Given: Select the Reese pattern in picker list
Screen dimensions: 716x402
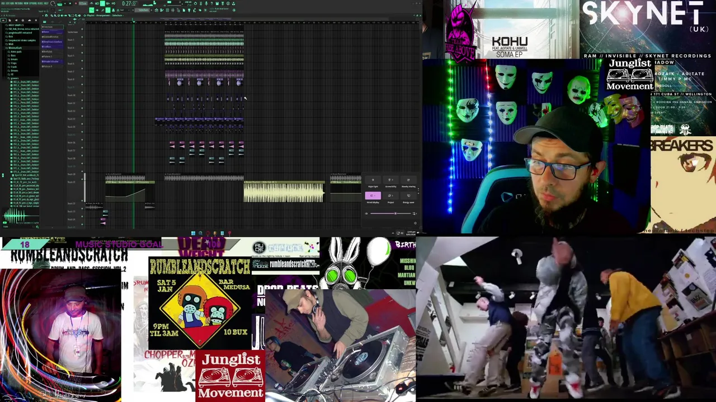Looking at the screenshot, I should pos(52,32).
